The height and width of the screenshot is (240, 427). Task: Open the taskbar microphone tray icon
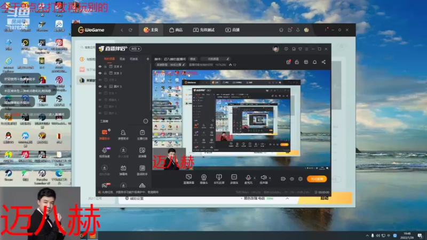(372, 236)
